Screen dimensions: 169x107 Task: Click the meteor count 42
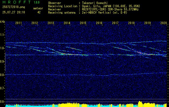pyautogui.click(x=39, y=12)
